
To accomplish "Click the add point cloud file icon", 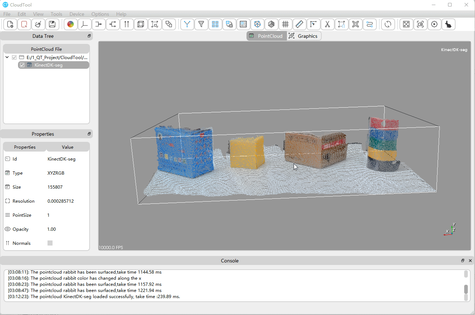I will [10, 24].
